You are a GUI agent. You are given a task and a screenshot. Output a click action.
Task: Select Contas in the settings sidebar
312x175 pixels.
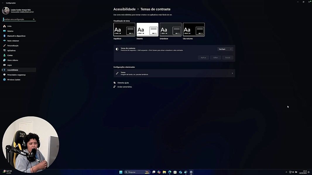(x=10, y=55)
